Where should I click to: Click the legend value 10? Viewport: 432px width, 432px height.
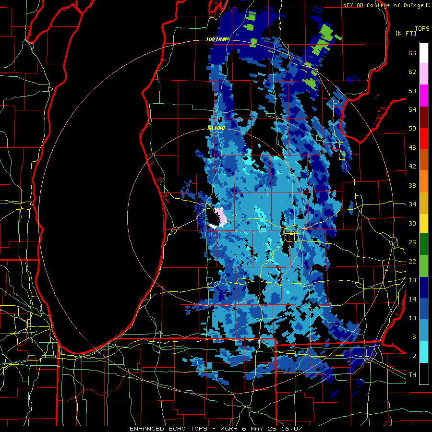point(412,318)
